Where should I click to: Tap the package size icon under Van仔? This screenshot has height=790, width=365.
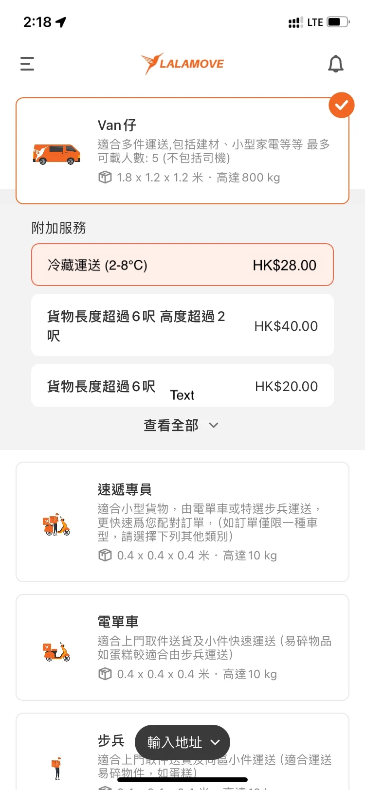pos(105,177)
